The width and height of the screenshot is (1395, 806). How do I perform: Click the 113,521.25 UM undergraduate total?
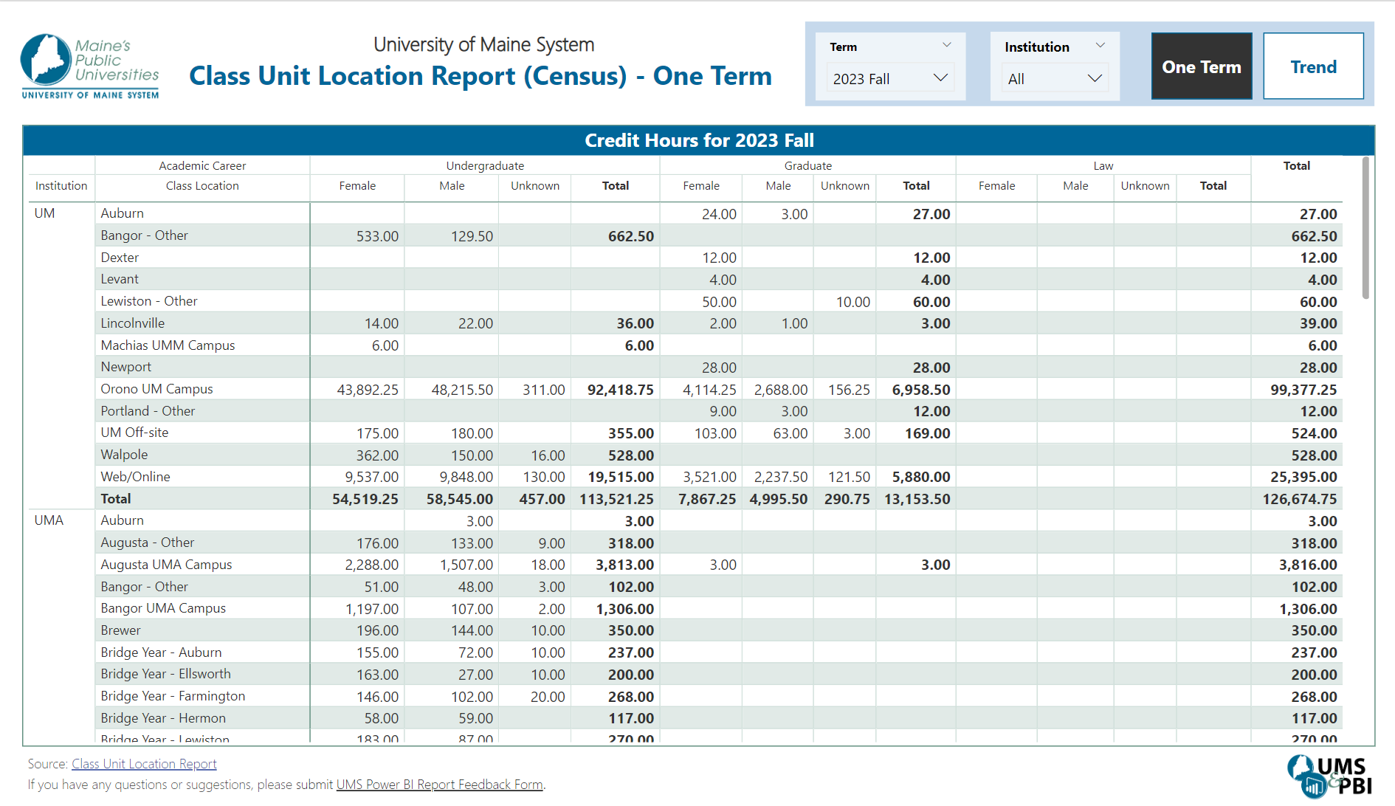point(616,499)
